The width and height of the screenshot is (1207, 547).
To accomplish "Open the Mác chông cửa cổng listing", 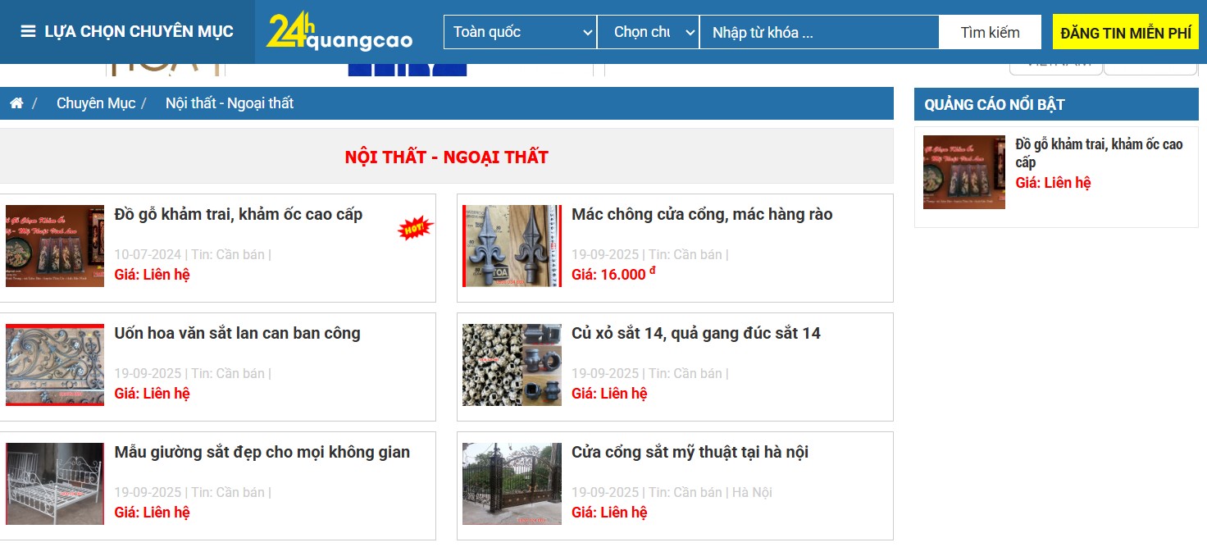I will pyautogui.click(x=702, y=214).
